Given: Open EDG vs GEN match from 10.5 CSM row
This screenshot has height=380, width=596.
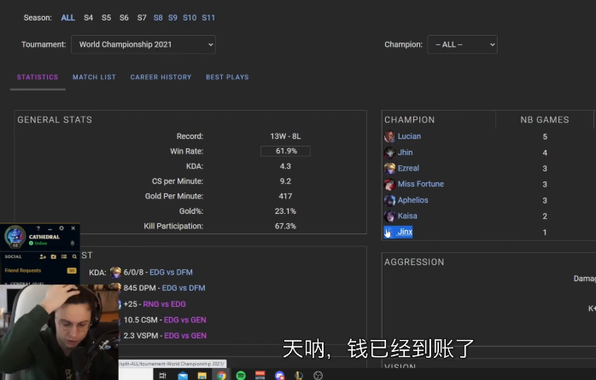Looking at the screenshot, I should pyautogui.click(x=185, y=320).
